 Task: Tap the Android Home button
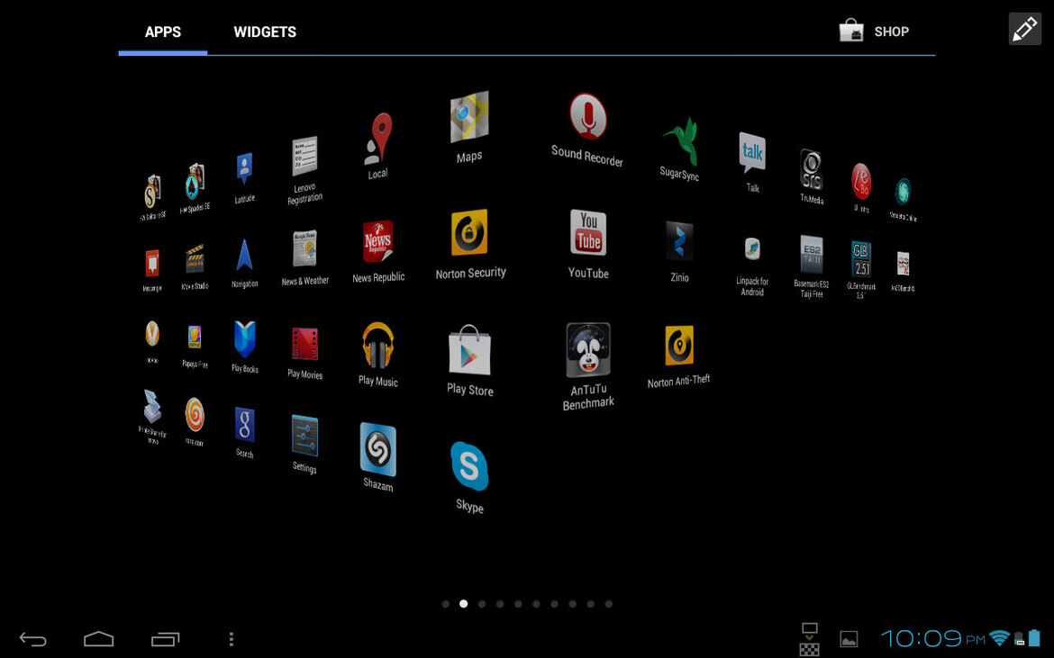coord(99,638)
